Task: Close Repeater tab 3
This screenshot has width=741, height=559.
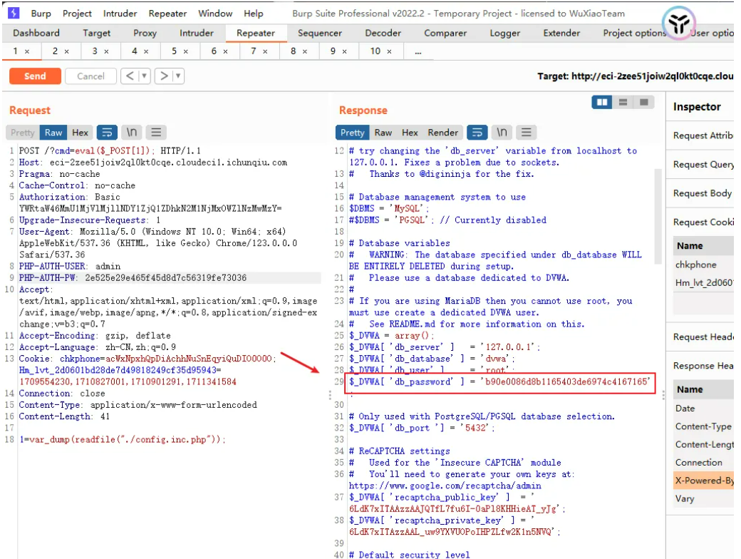Action: 106,51
